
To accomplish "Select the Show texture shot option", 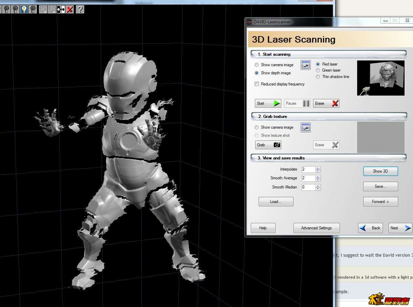I will tap(257, 135).
